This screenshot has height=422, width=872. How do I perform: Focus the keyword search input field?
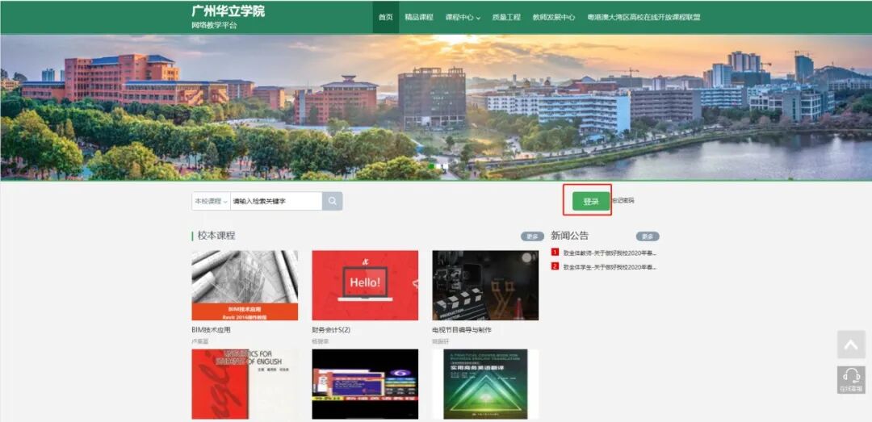pos(275,201)
